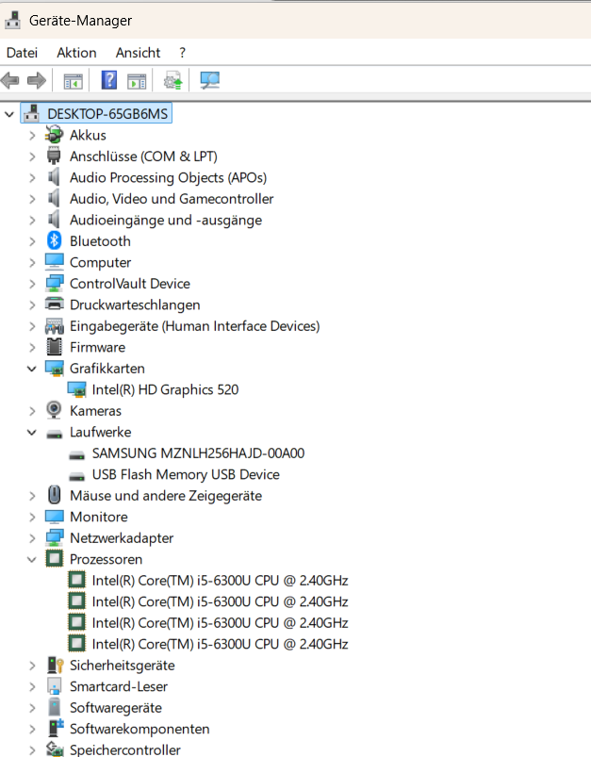Click the Druckwarteschlangen printer icon
Image resolution: width=591 pixels, height=757 pixels.
(x=54, y=304)
